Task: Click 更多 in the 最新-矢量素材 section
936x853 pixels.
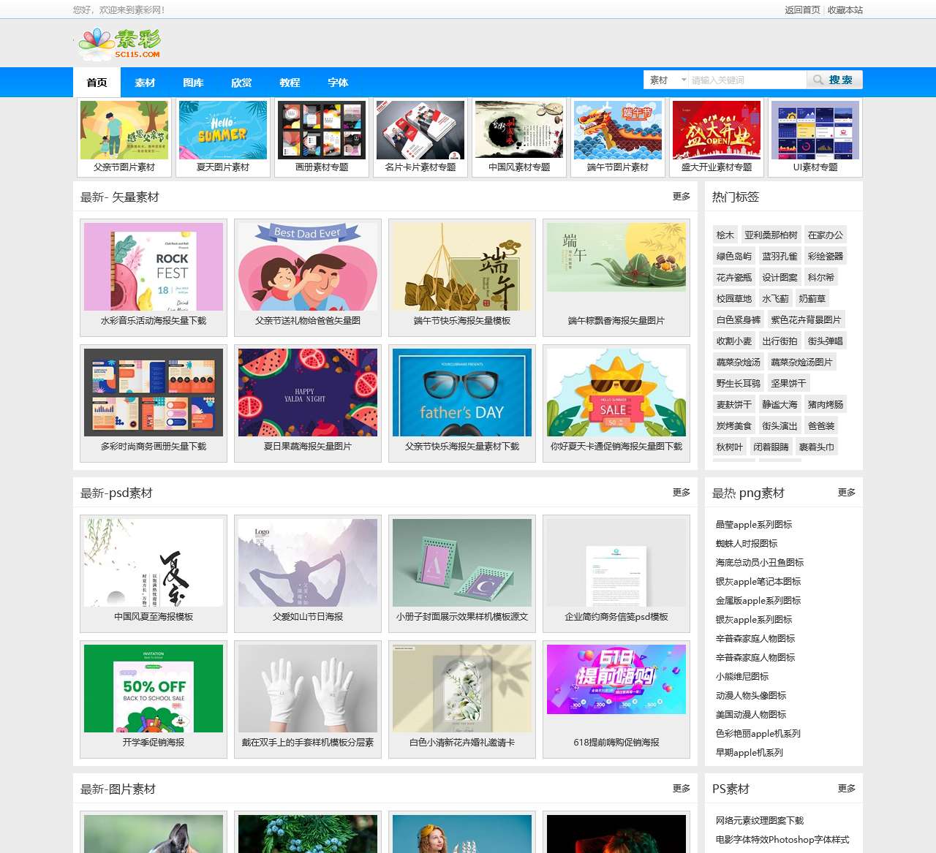Action: pos(682,197)
